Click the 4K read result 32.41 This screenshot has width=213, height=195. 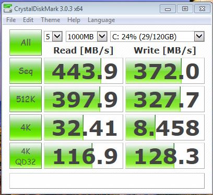click(x=84, y=127)
